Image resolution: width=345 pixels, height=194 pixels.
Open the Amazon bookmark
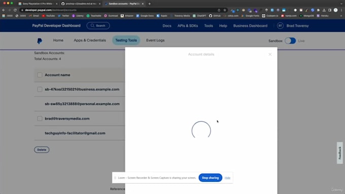[127, 16]
